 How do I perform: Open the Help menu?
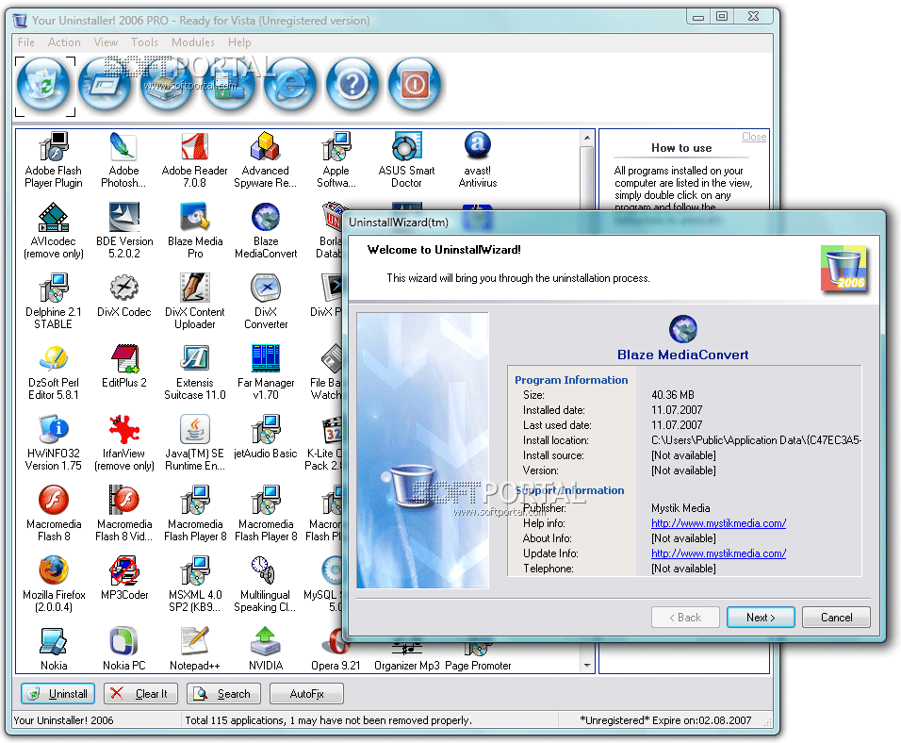(x=239, y=42)
